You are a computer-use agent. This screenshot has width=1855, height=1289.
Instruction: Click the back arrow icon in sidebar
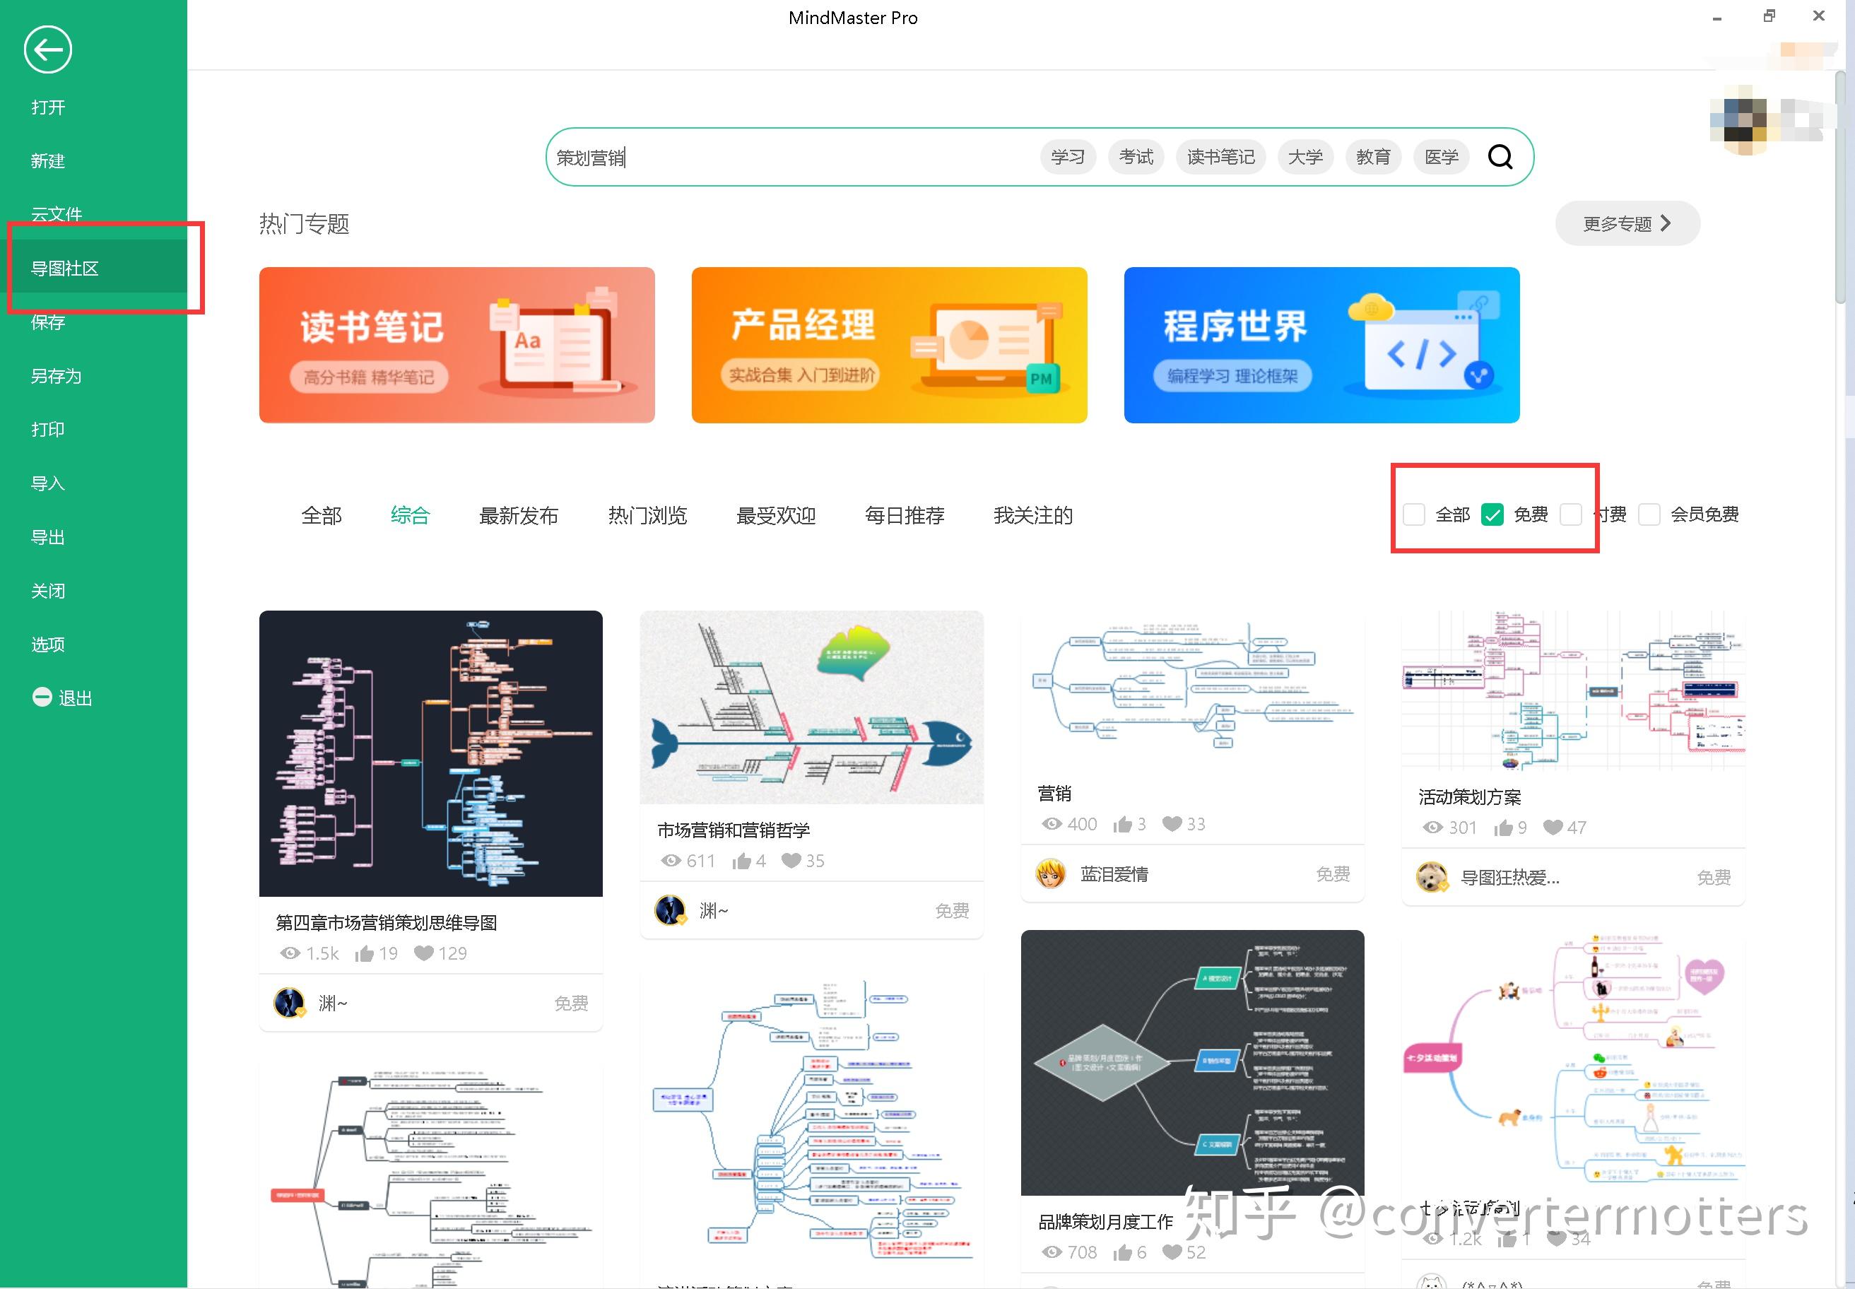click(47, 50)
